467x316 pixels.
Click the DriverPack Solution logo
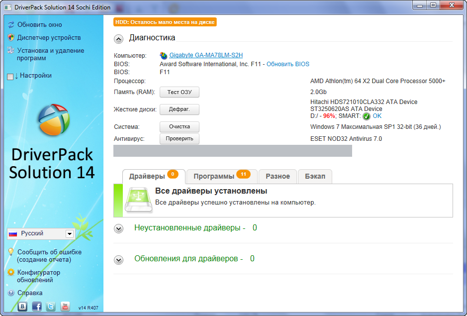point(54,119)
